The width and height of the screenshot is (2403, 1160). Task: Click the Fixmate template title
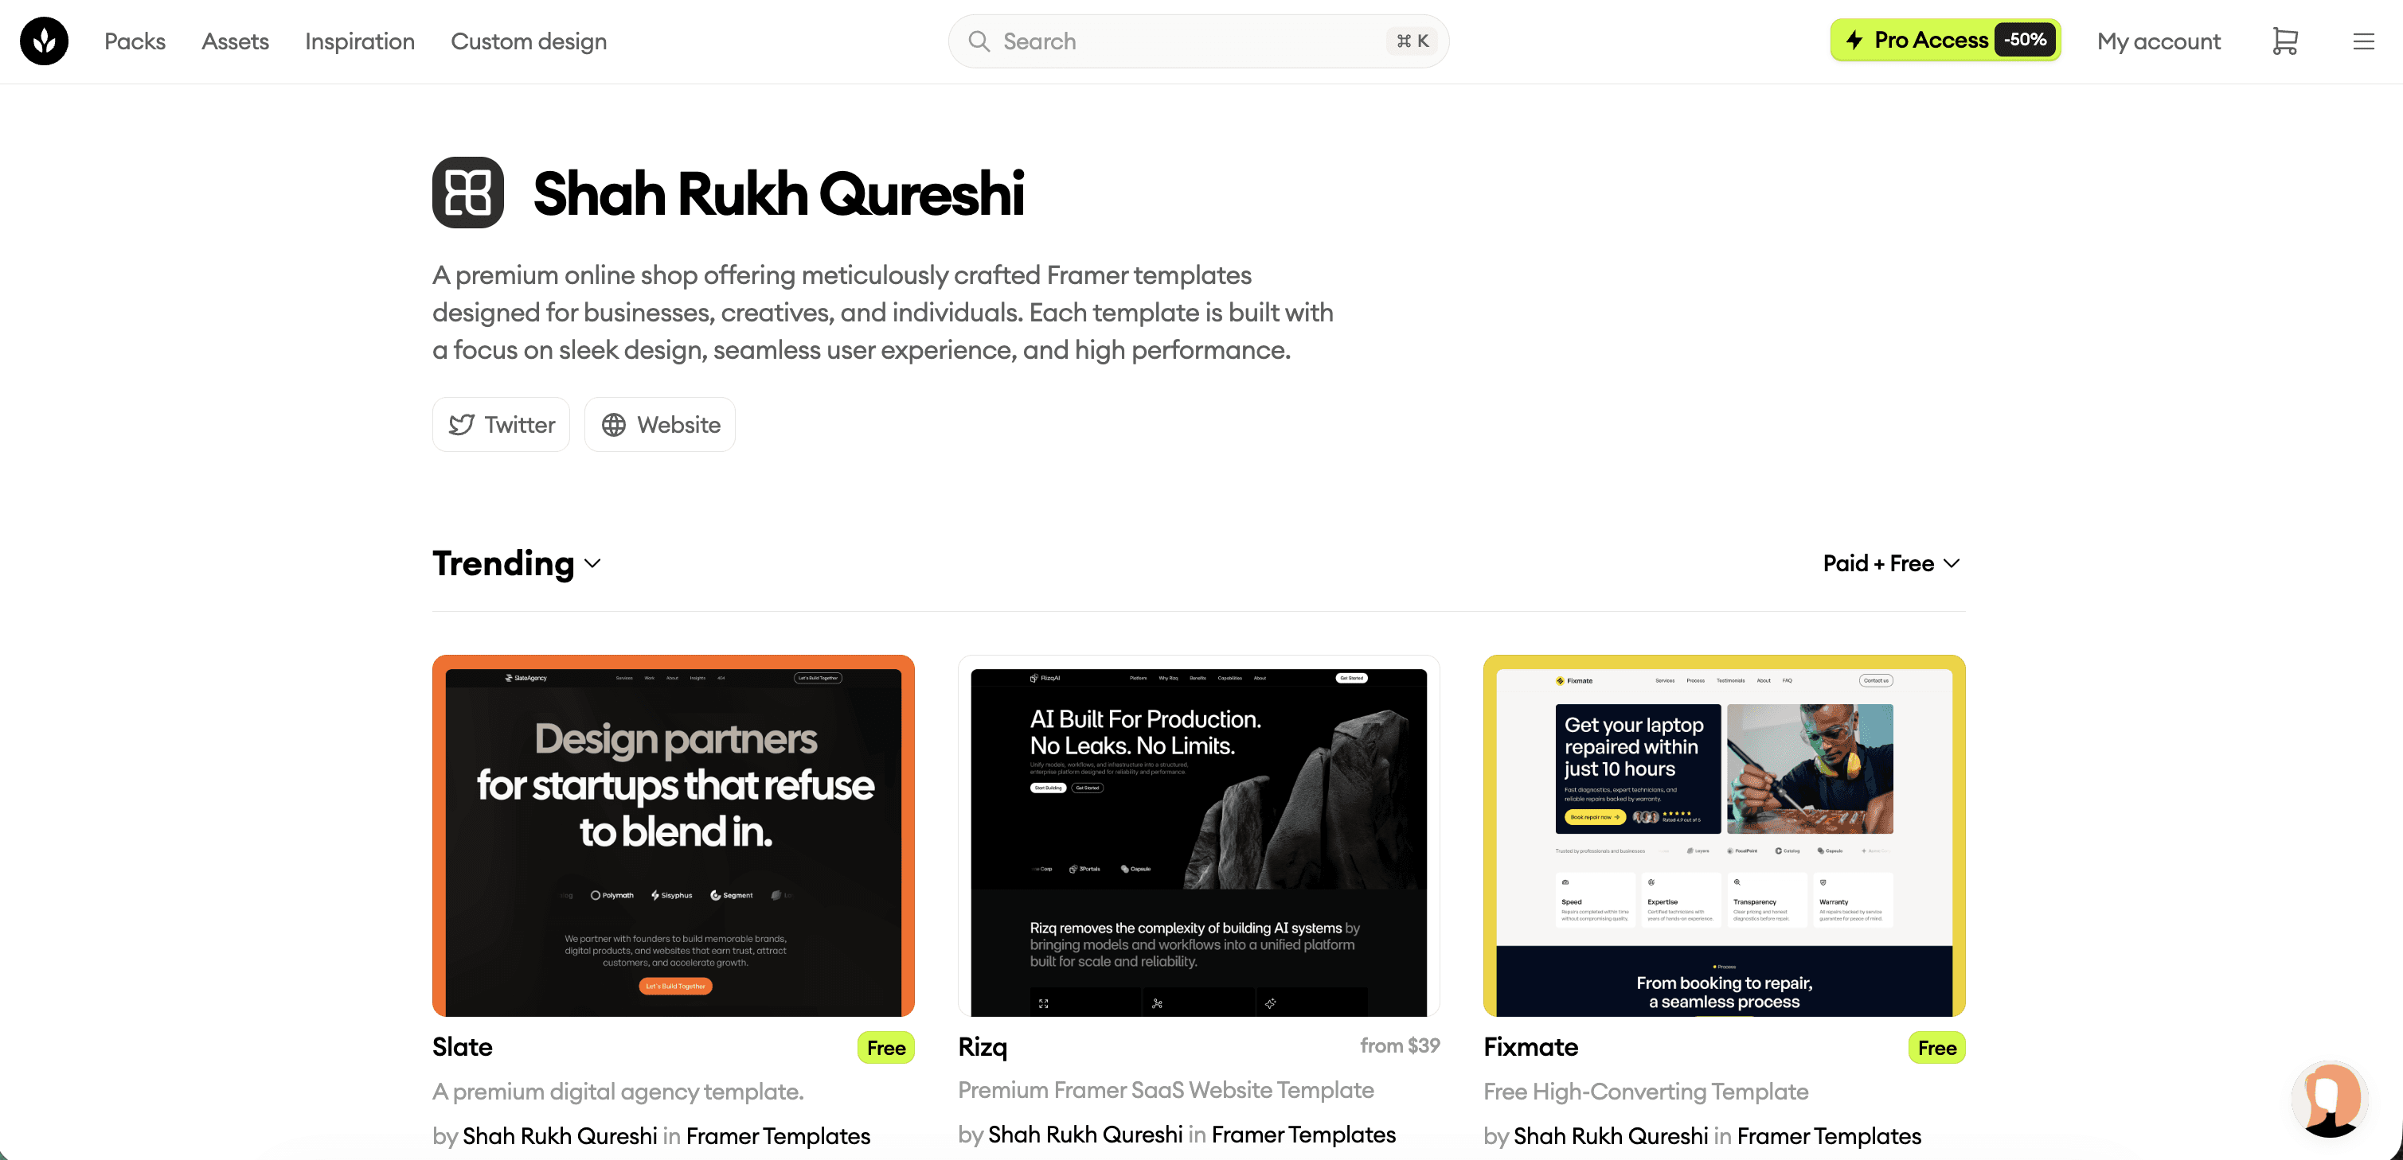tap(1531, 1047)
